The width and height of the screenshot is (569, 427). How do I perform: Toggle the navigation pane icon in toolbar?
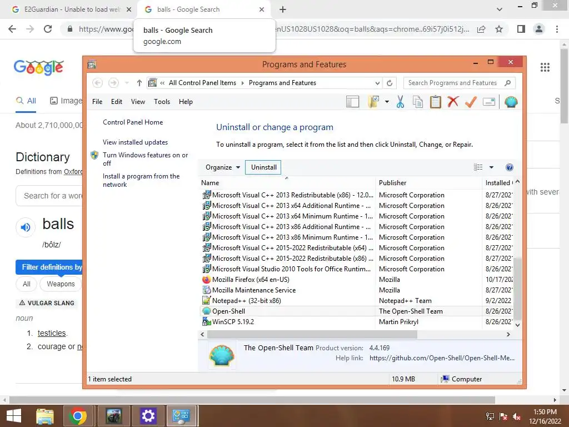coord(352,102)
